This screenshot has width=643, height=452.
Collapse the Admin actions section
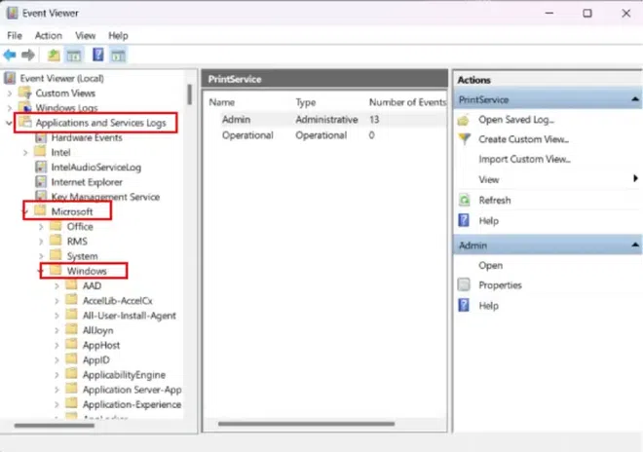tap(635, 245)
